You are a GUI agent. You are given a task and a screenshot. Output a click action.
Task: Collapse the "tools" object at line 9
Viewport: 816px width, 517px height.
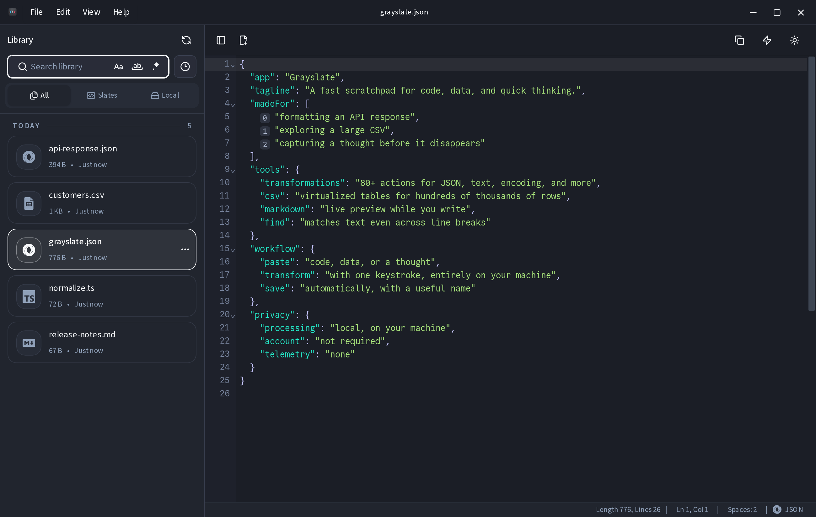coord(233,171)
